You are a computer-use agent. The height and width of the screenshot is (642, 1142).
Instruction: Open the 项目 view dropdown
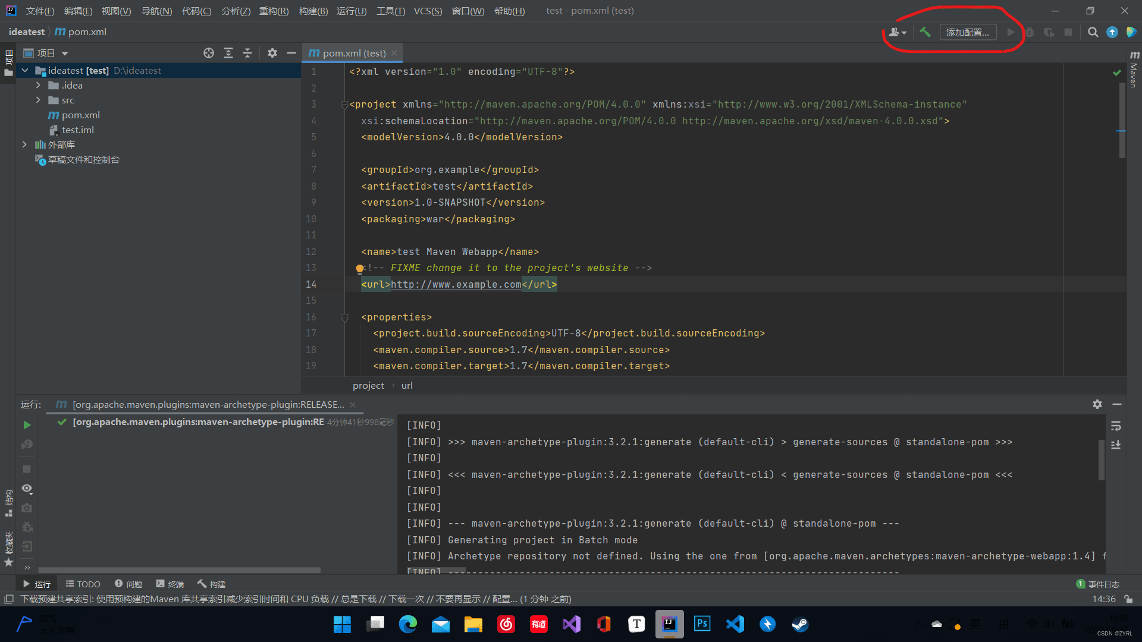[x=64, y=53]
